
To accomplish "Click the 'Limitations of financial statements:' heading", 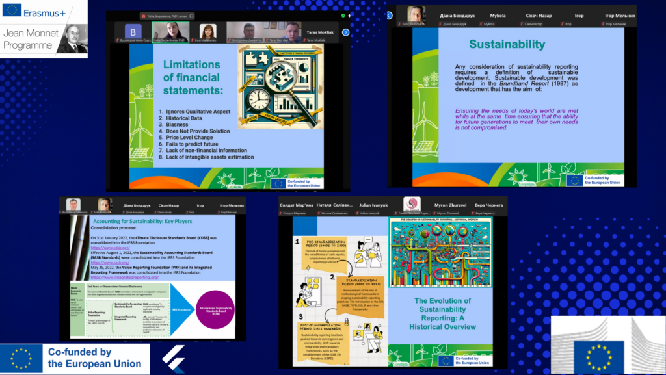I will (x=193, y=77).
